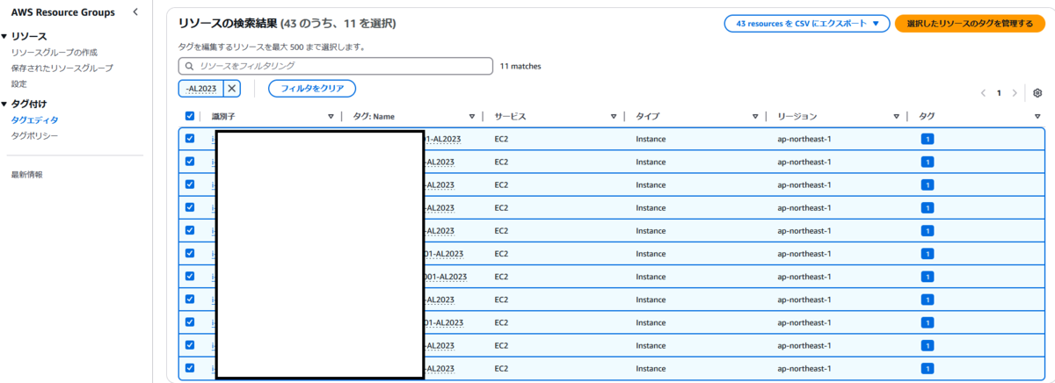Remove the -AL2023 filter chip with X

(x=232, y=88)
